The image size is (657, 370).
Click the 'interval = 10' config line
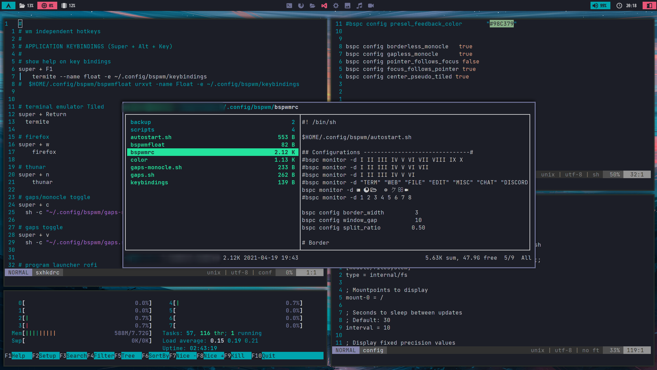pyautogui.click(x=368, y=328)
